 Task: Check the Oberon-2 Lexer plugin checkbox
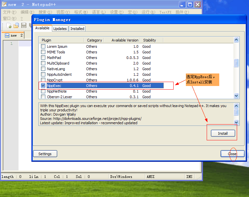[43, 97]
